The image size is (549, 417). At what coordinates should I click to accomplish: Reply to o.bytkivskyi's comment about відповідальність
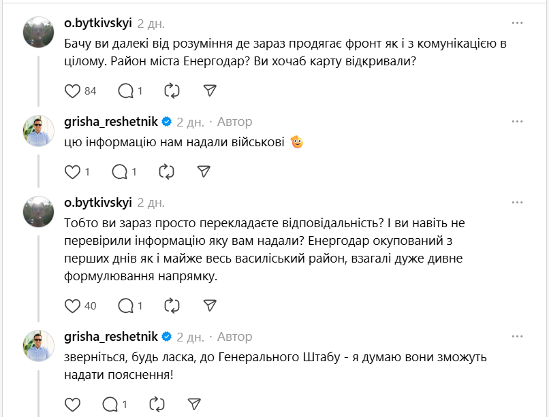126,305
